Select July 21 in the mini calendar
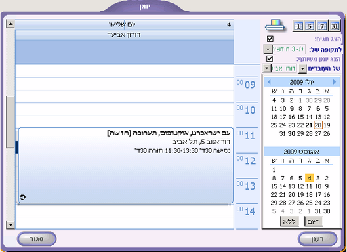 point(309,125)
